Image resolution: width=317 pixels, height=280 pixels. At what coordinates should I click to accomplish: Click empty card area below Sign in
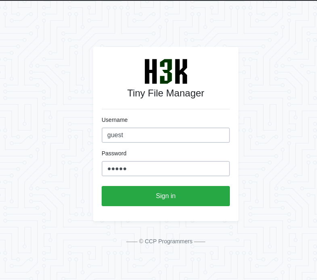point(166,214)
